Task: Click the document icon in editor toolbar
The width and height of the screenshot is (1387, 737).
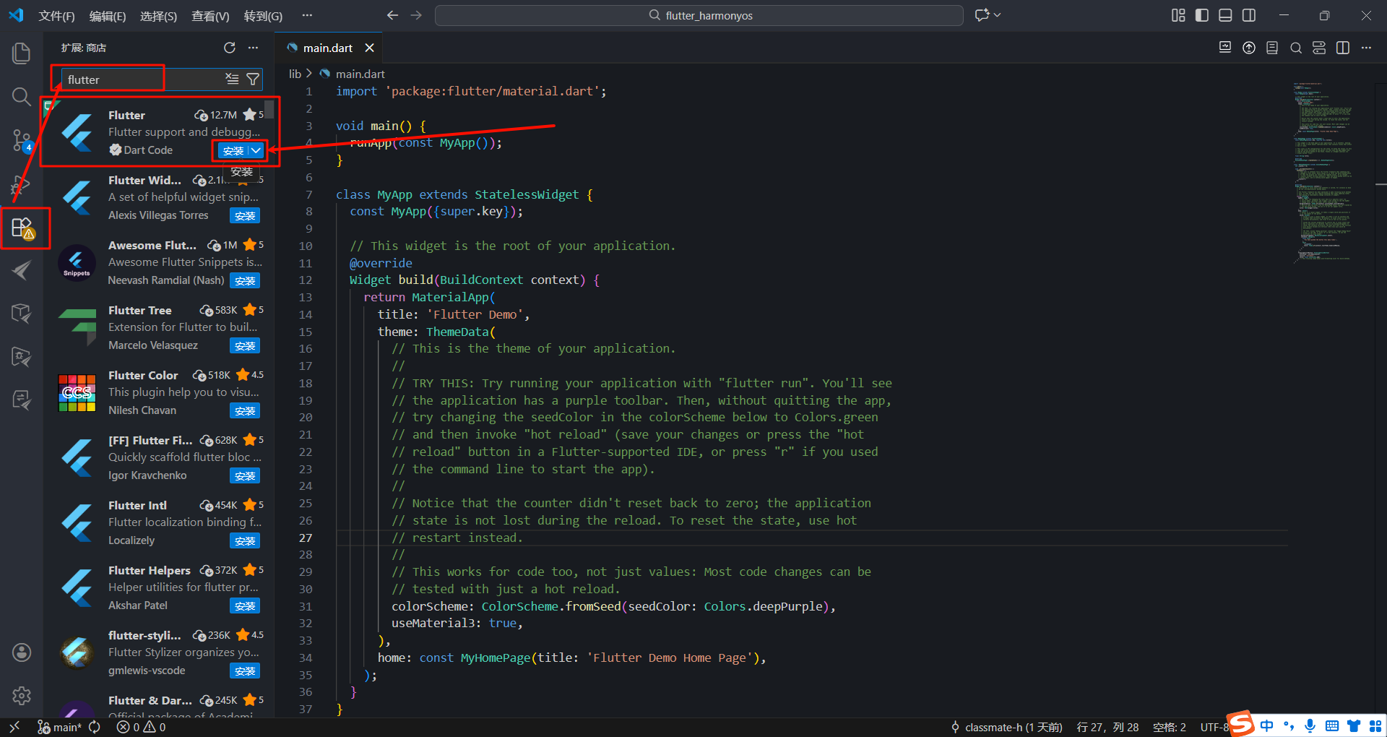Action: pos(1272,48)
